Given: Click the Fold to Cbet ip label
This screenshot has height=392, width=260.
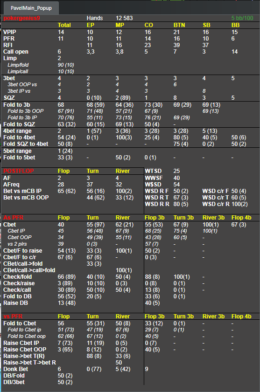Looking at the screenshot, I should pyautogui.click(x=24, y=330).
